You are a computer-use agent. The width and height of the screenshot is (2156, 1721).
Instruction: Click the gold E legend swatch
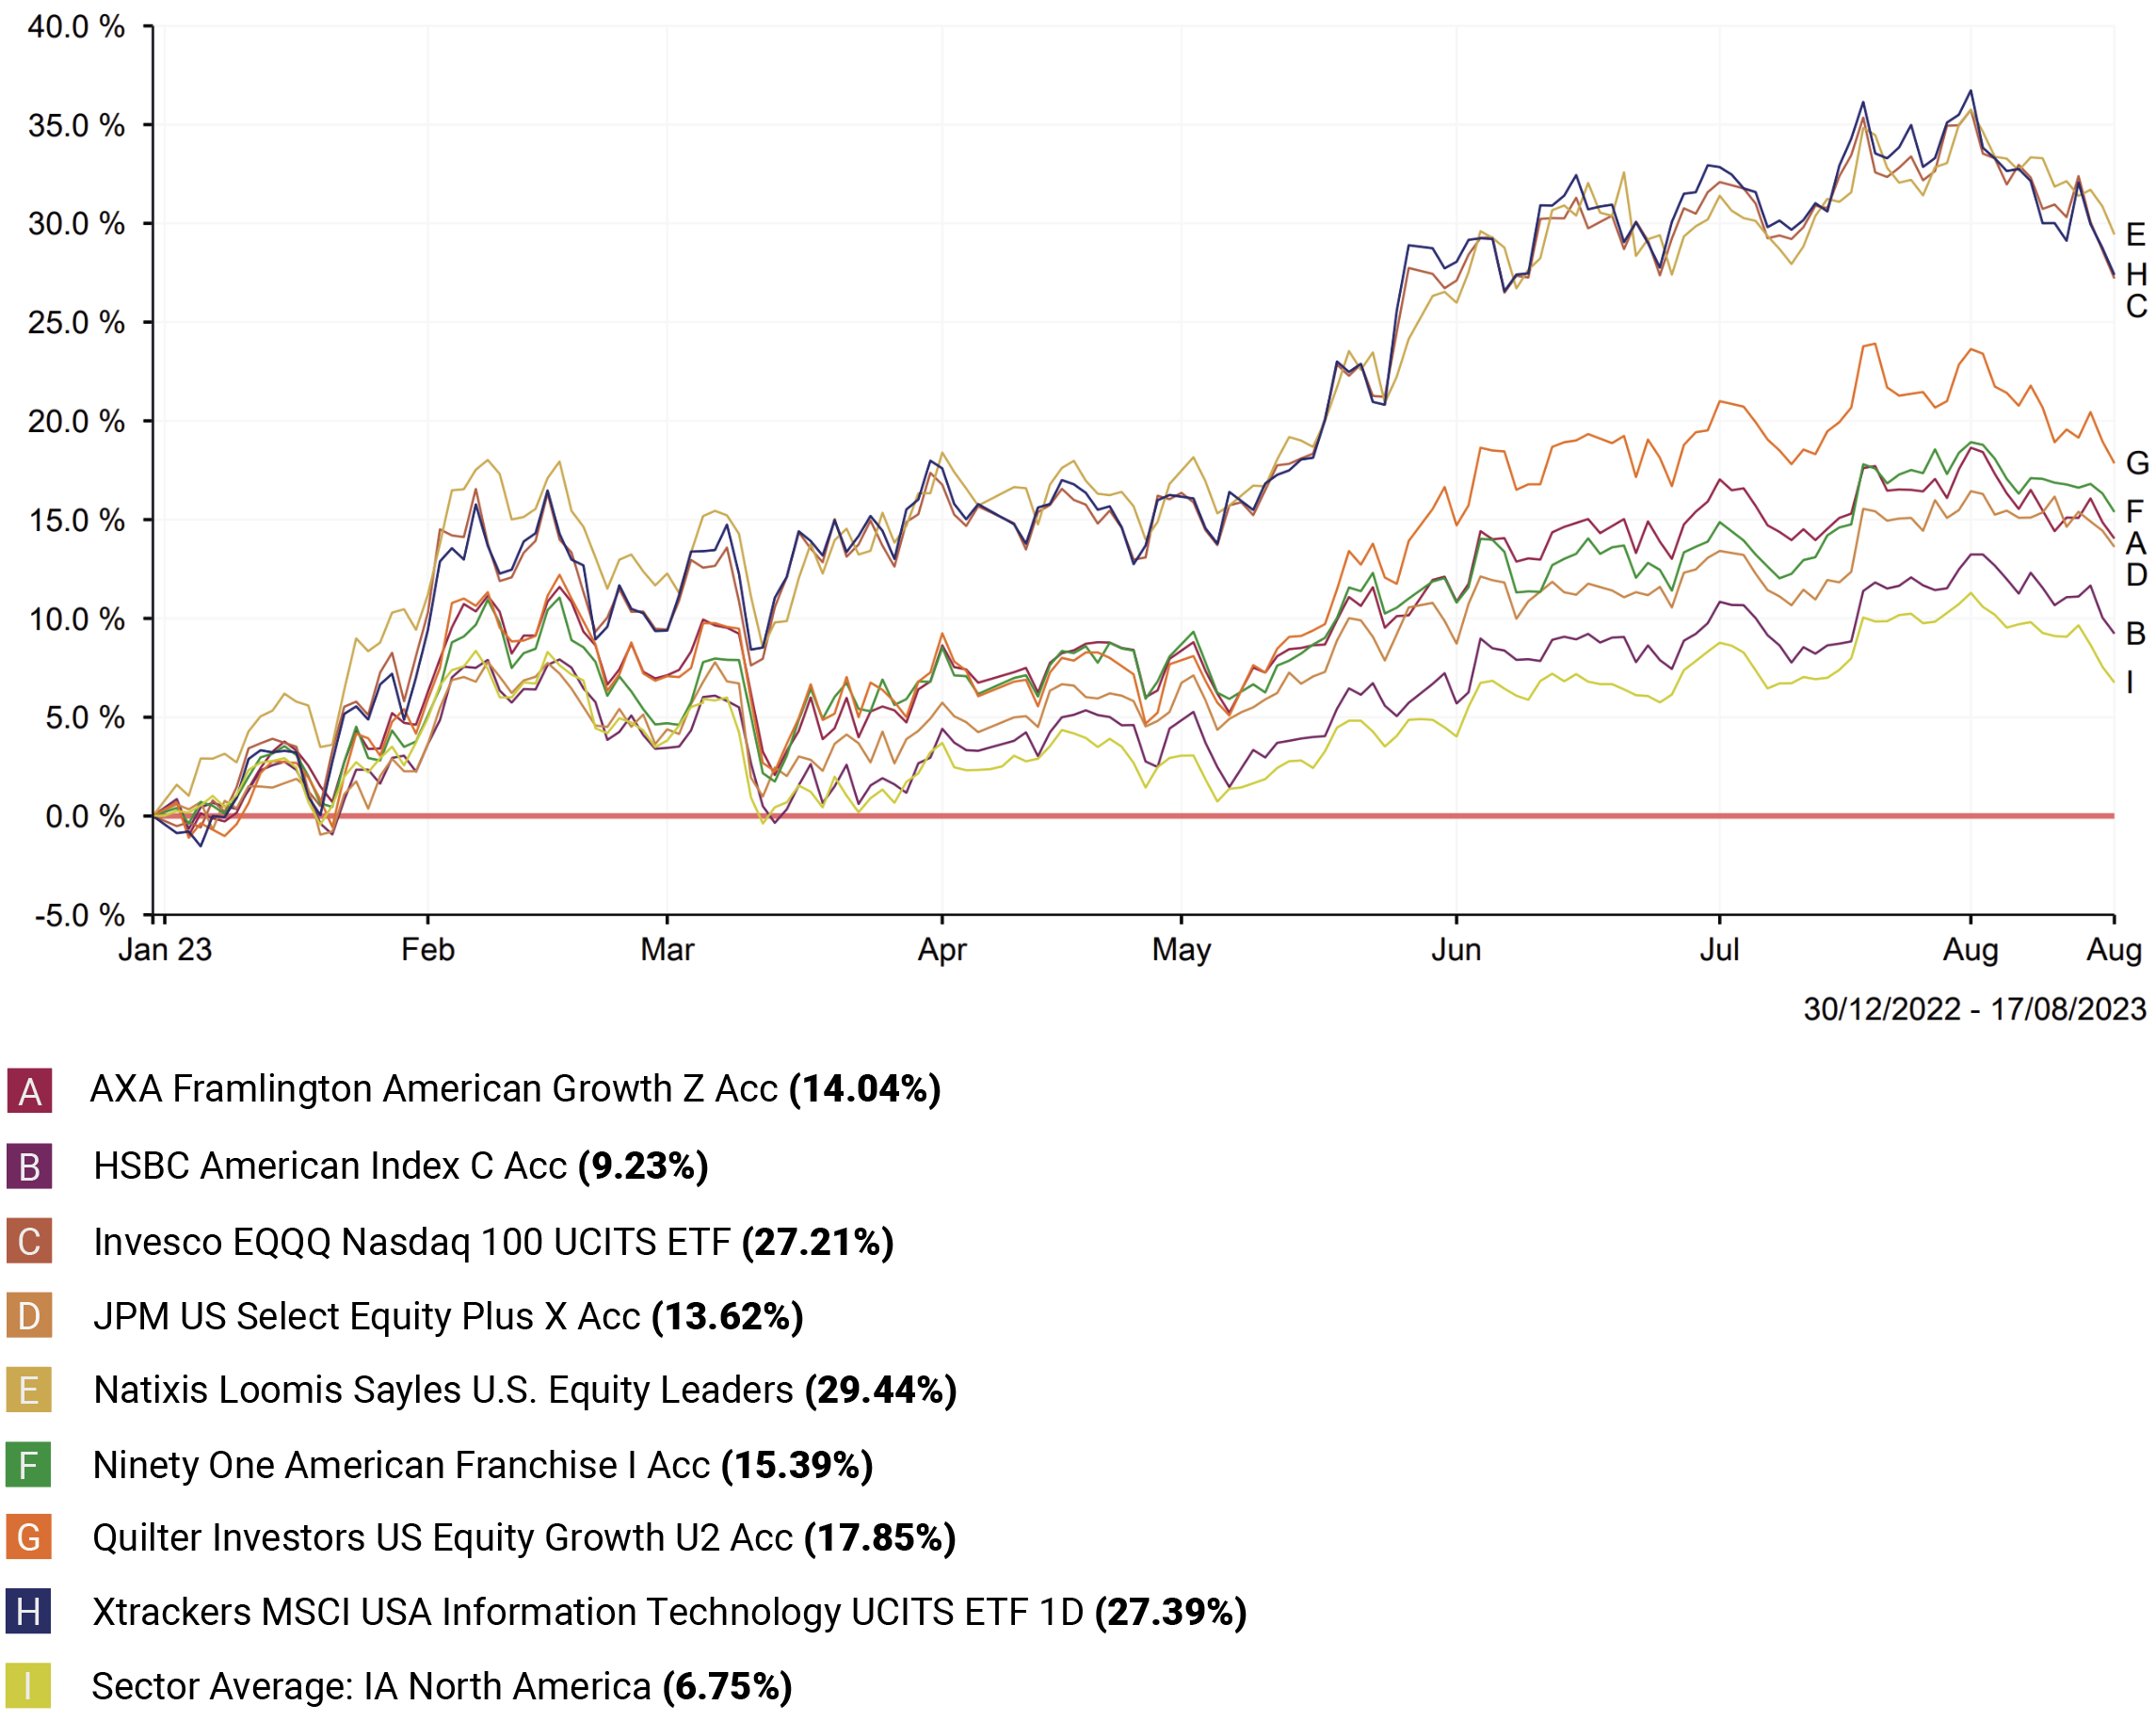(29, 1391)
